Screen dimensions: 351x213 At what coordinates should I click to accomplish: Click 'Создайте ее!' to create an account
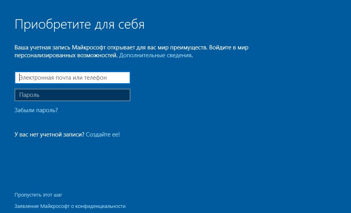103,135
